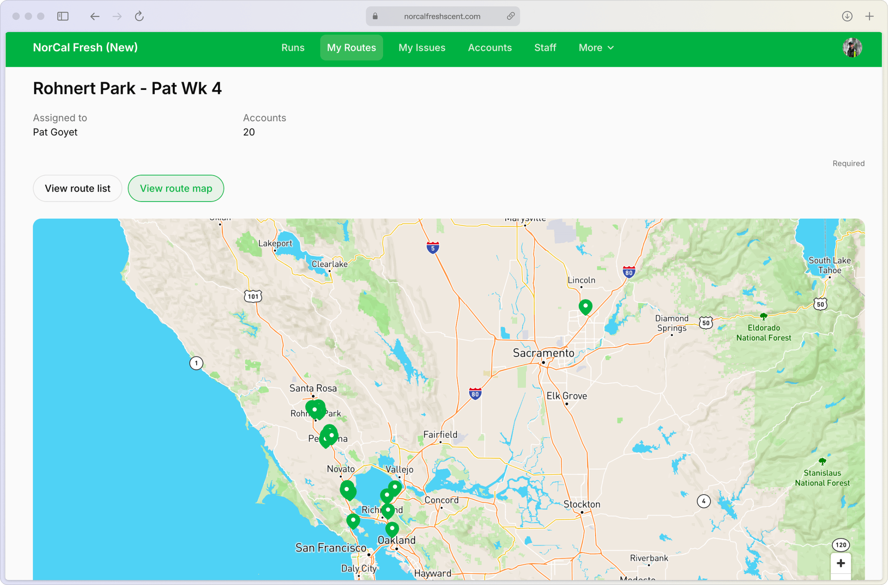The image size is (888, 585).
Task: Click the browser back arrow
Action: click(95, 17)
